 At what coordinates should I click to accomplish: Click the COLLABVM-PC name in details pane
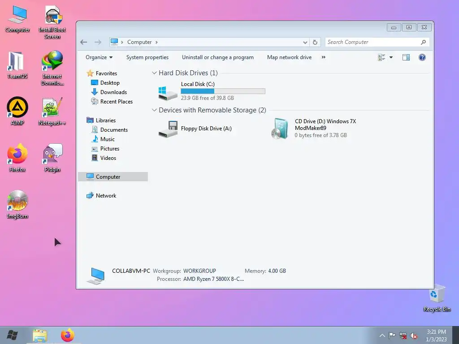coord(131,271)
